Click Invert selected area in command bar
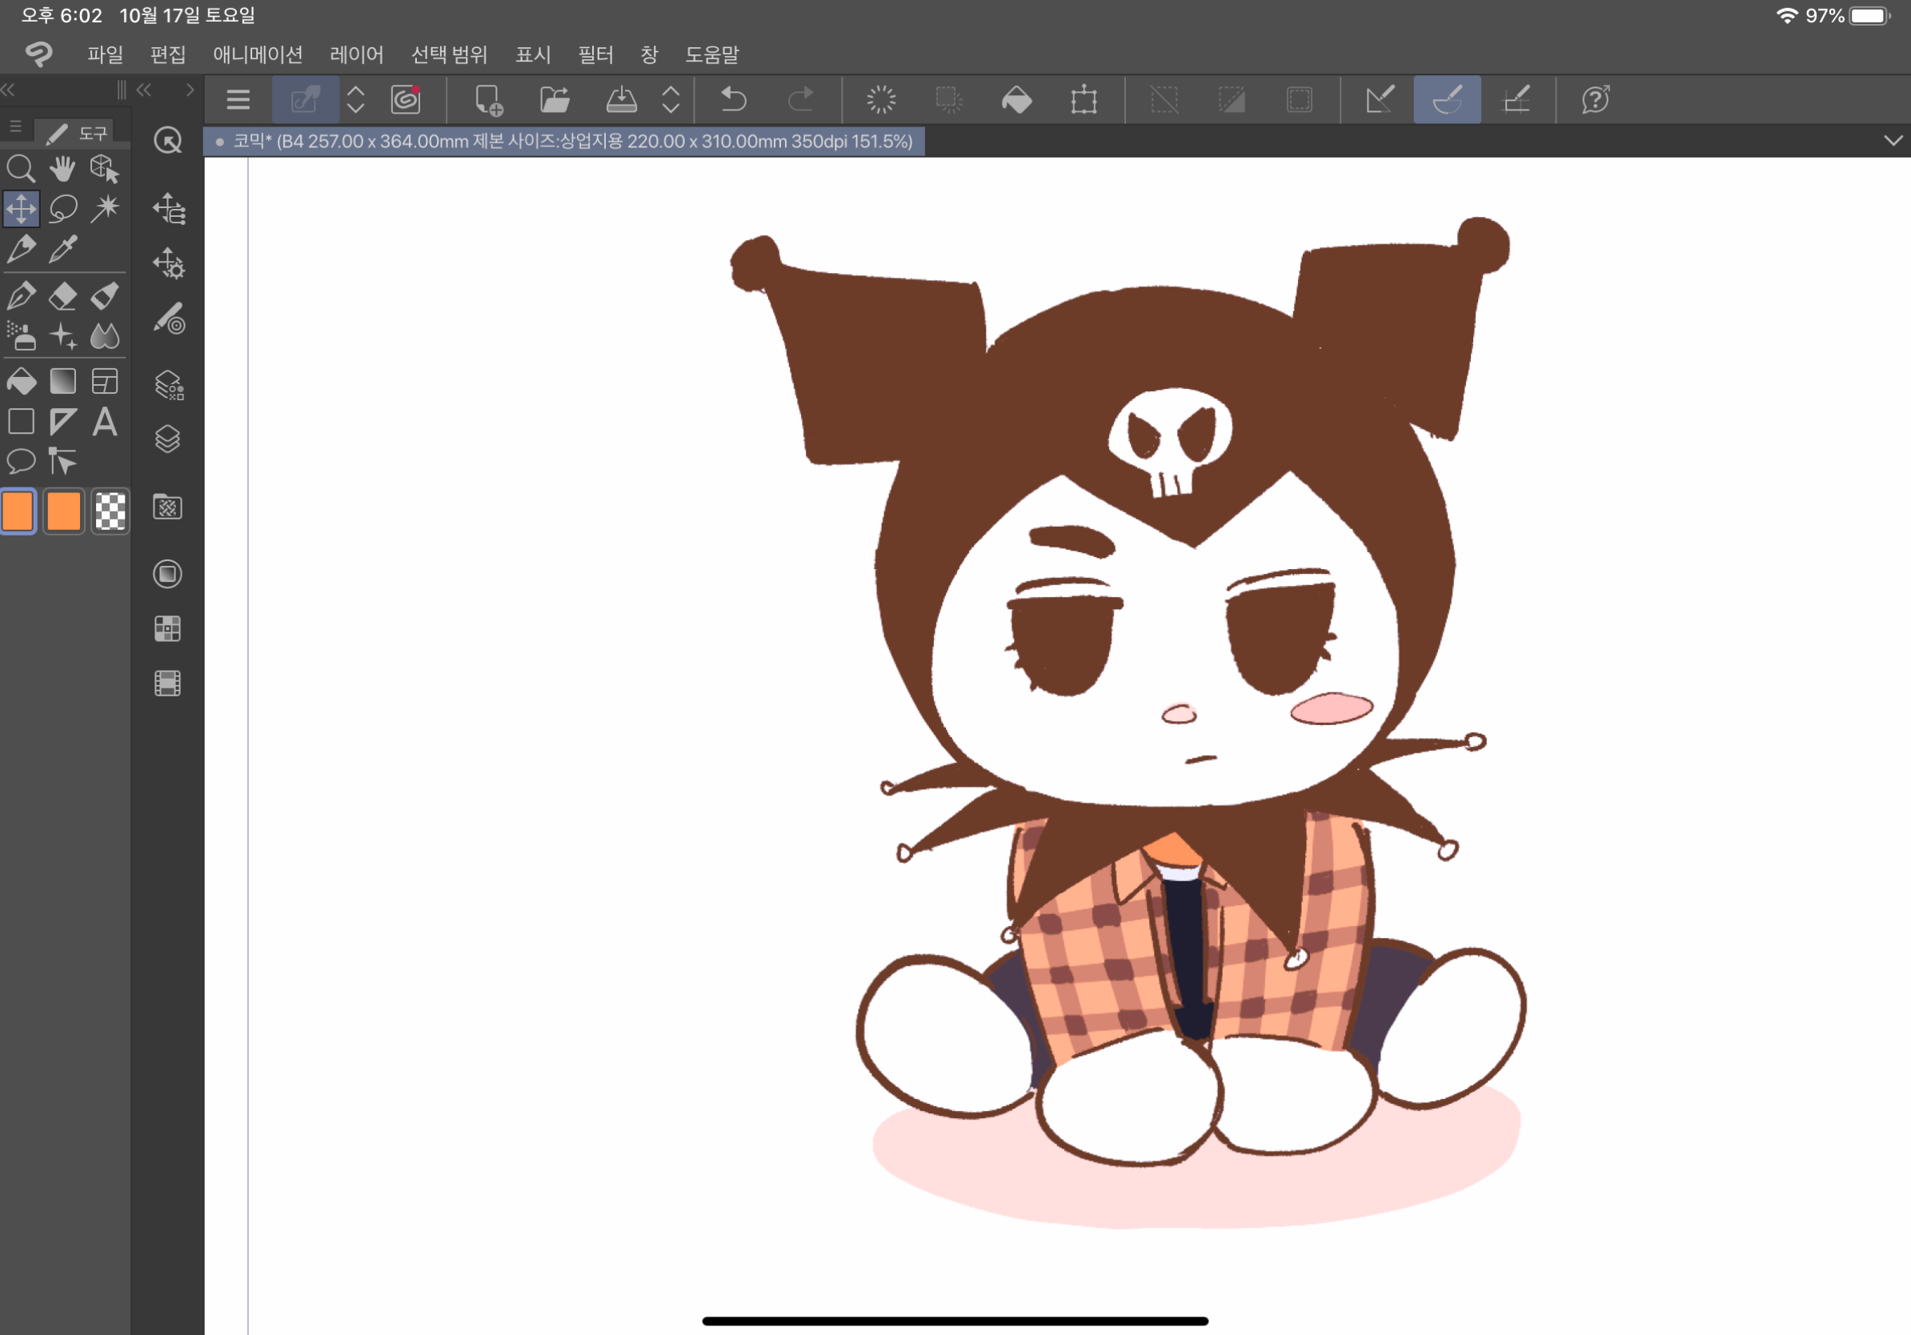Screen dimensions: 1911x1335 point(1232,100)
